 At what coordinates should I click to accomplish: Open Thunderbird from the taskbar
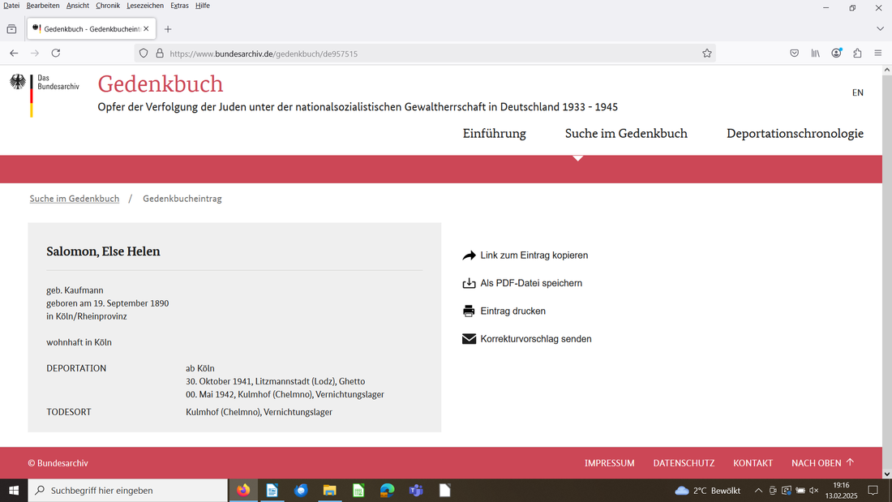coord(301,490)
